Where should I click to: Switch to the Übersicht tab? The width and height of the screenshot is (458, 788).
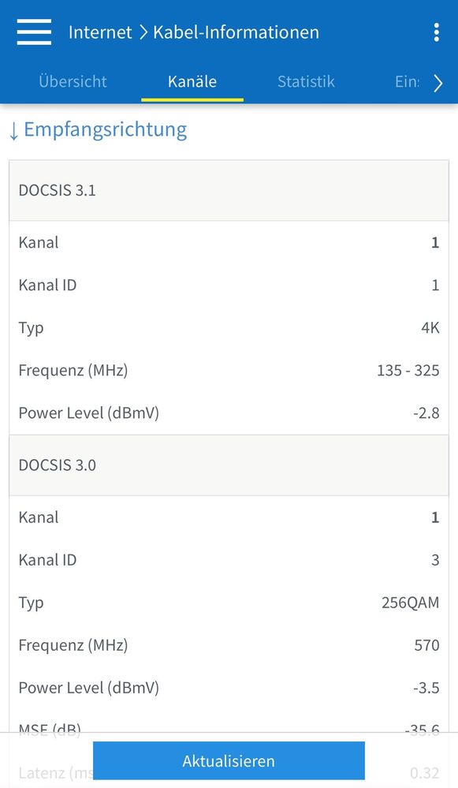(73, 81)
